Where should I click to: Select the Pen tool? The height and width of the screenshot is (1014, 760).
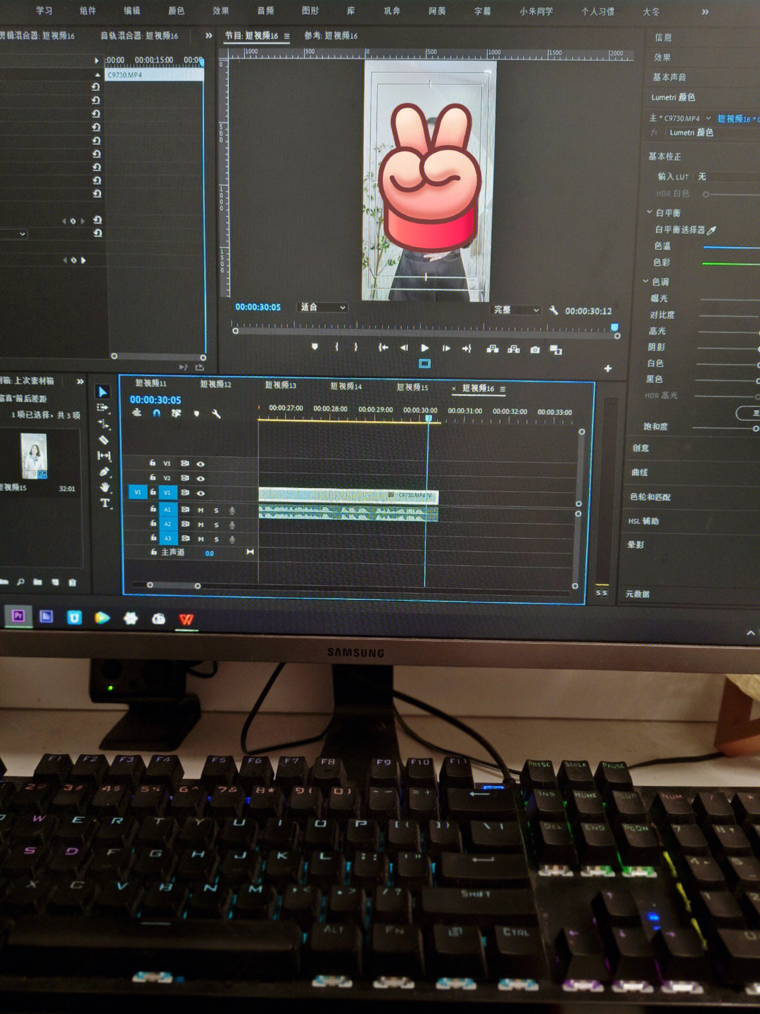coord(105,471)
